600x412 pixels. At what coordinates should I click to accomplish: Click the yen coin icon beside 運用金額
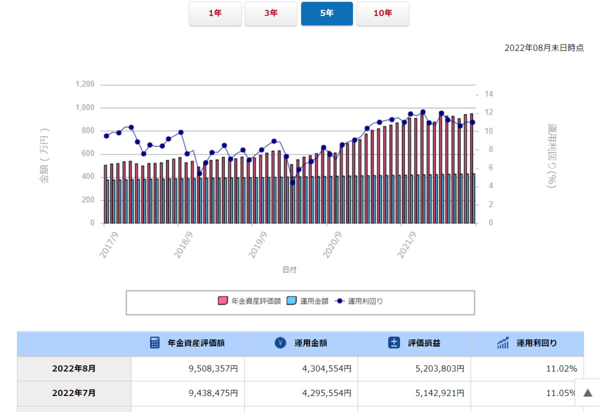(x=280, y=343)
